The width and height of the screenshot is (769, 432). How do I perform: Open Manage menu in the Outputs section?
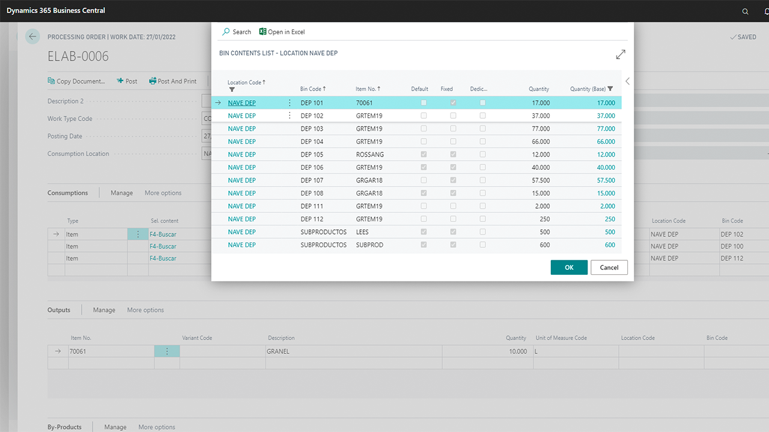pyautogui.click(x=104, y=310)
